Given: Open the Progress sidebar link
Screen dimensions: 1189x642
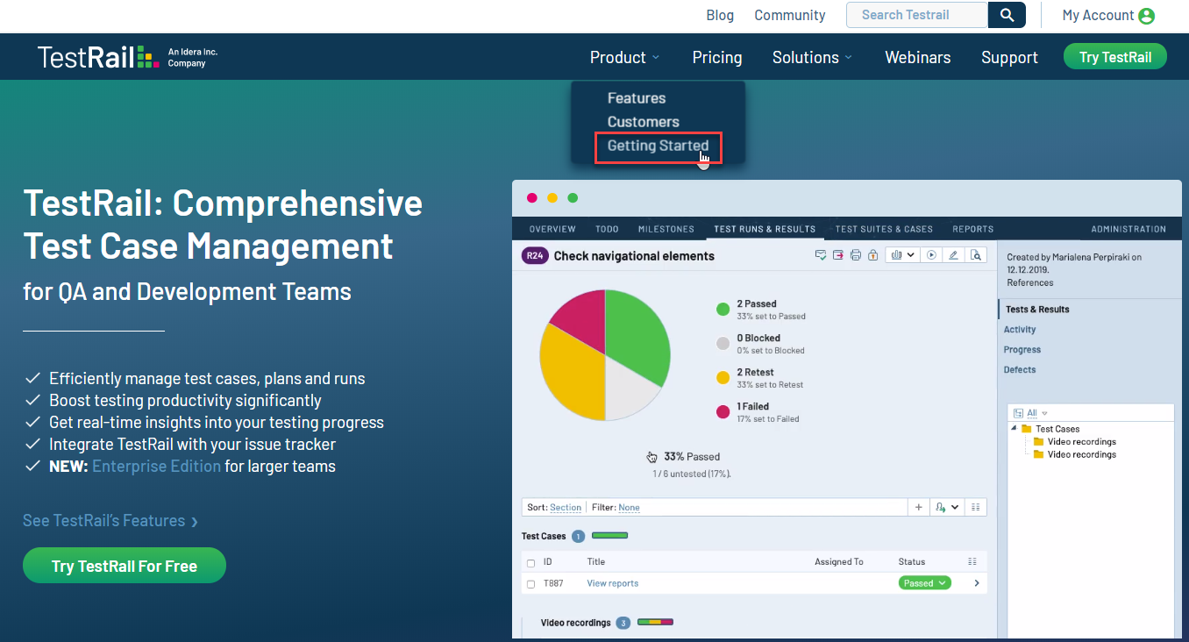Looking at the screenshot, I should tap(1022, 350).
